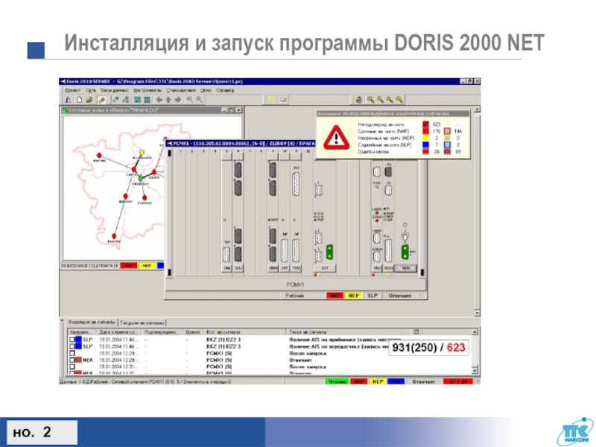Sort by the Ист. ав.сигнала column header
The image size is (596, 447).
(244, 332)
